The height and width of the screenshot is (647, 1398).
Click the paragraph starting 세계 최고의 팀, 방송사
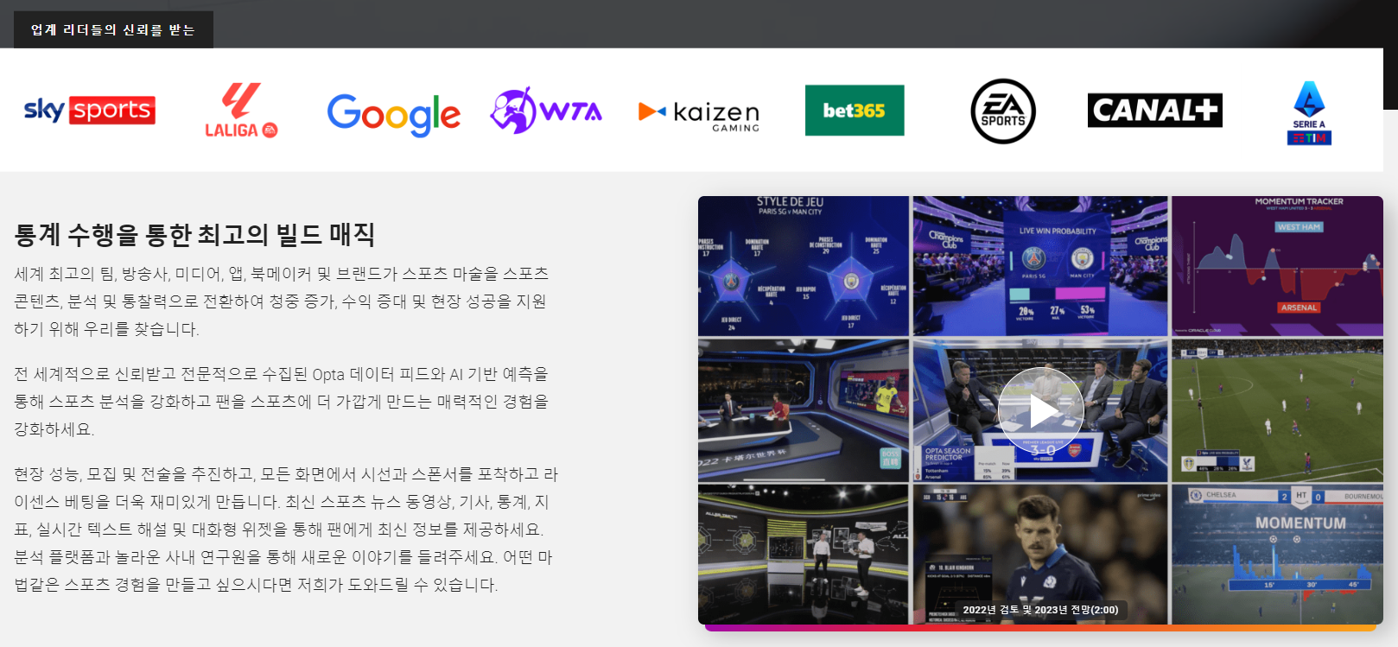pyautogui.click(x=282, y=301)
